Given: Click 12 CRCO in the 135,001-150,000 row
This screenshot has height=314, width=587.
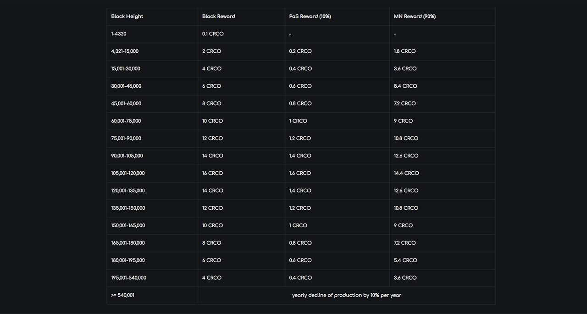Looking at the screenshot, I should tap(241, 208).
